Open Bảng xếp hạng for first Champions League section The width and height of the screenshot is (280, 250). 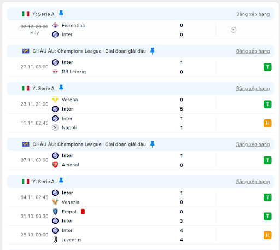tap(253, 51)
